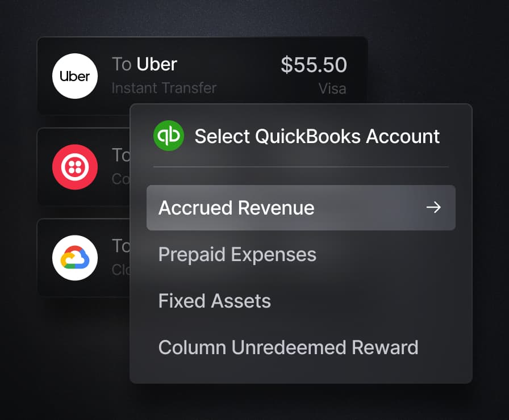Click the partially hidden subtitle under Twilio's title
509x420 pixels.
tap(121, 179)
